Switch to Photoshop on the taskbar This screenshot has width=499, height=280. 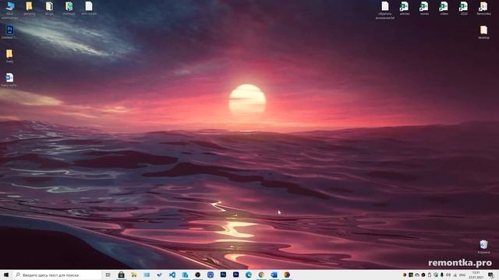223,275
